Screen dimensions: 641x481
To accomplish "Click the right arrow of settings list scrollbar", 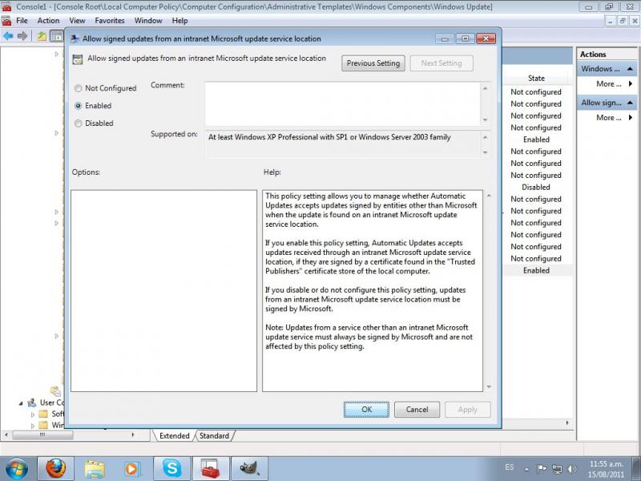I will pos(567,423).
